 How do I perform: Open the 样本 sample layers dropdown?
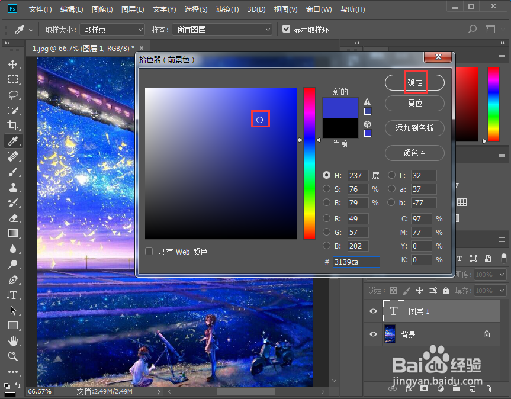click(222, 30)
